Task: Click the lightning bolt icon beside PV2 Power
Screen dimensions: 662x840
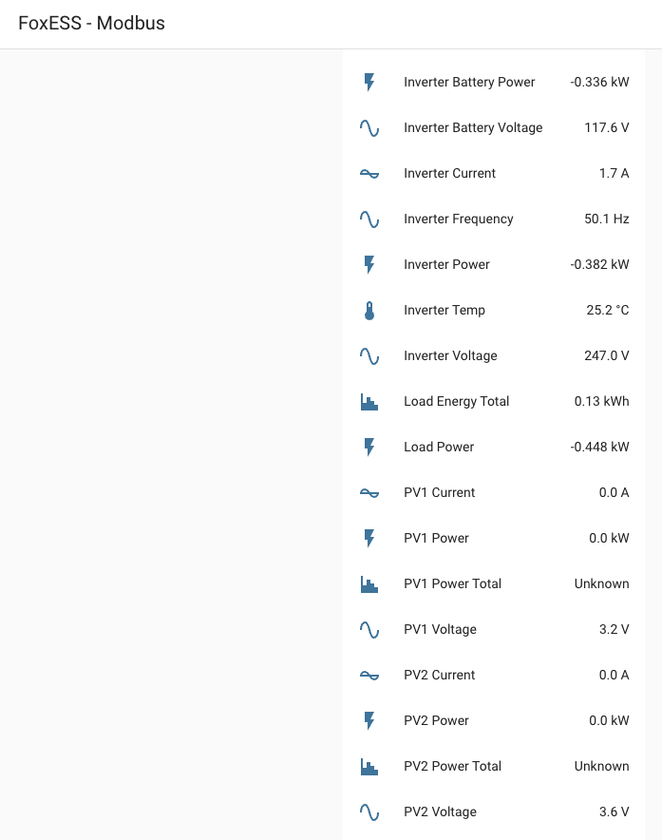Action: pyautogui.click(x=369, y=720)
